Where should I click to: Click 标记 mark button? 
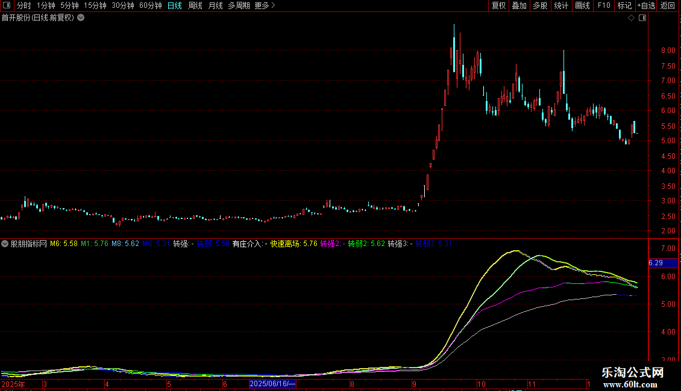624,5
